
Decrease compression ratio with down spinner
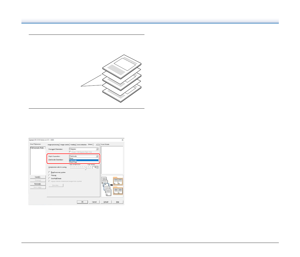point(97,168)
